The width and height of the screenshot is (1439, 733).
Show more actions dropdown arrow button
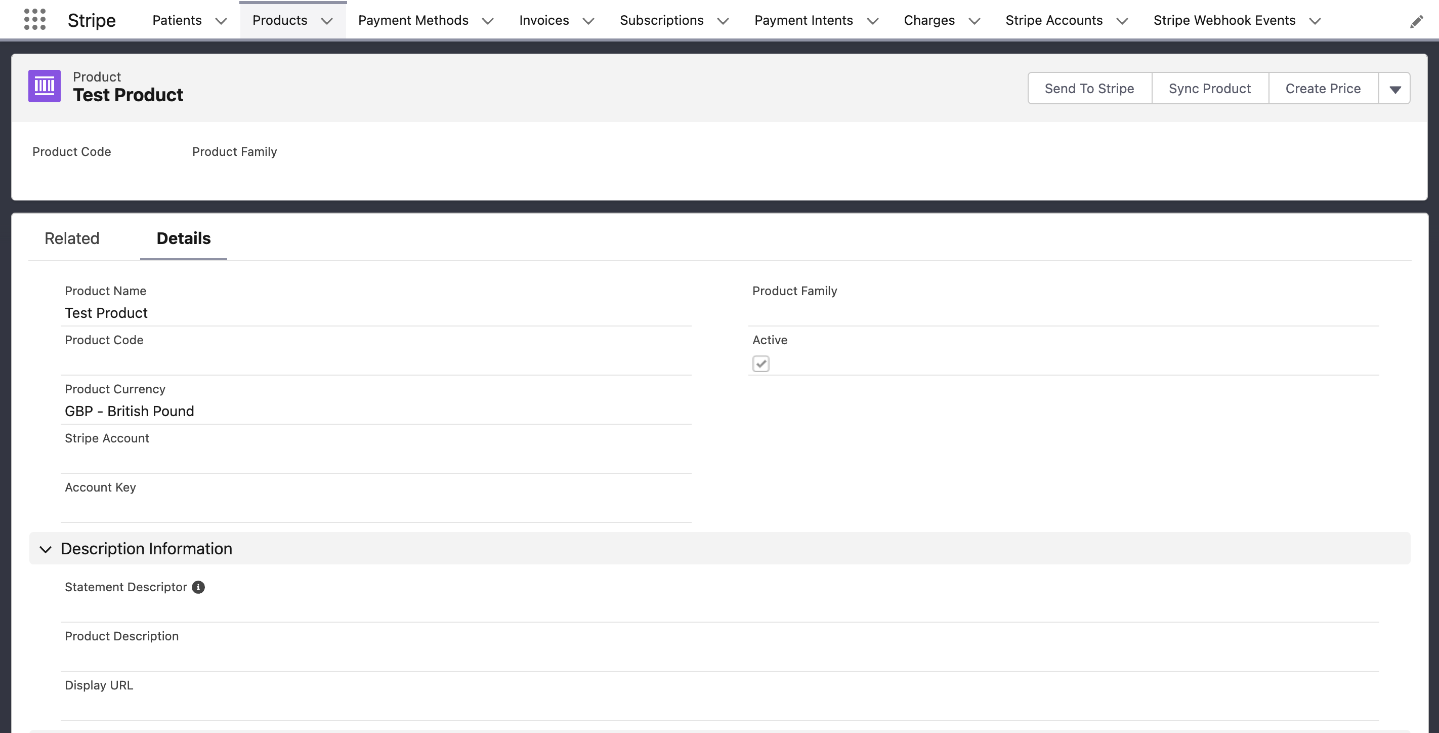[x=1395, y=89]
